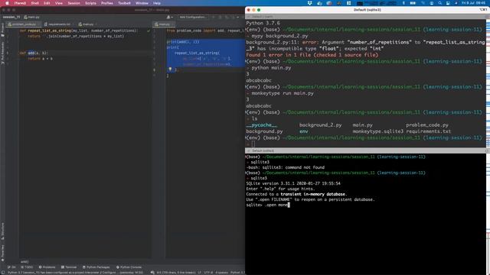Open the user account dropdown in PyCharm toolbar

coord(170,17)
